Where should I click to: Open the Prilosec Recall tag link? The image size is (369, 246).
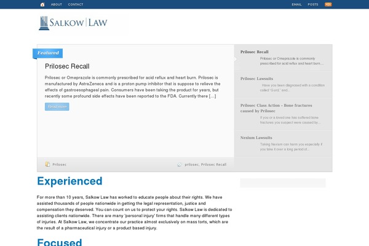(213, 165)
